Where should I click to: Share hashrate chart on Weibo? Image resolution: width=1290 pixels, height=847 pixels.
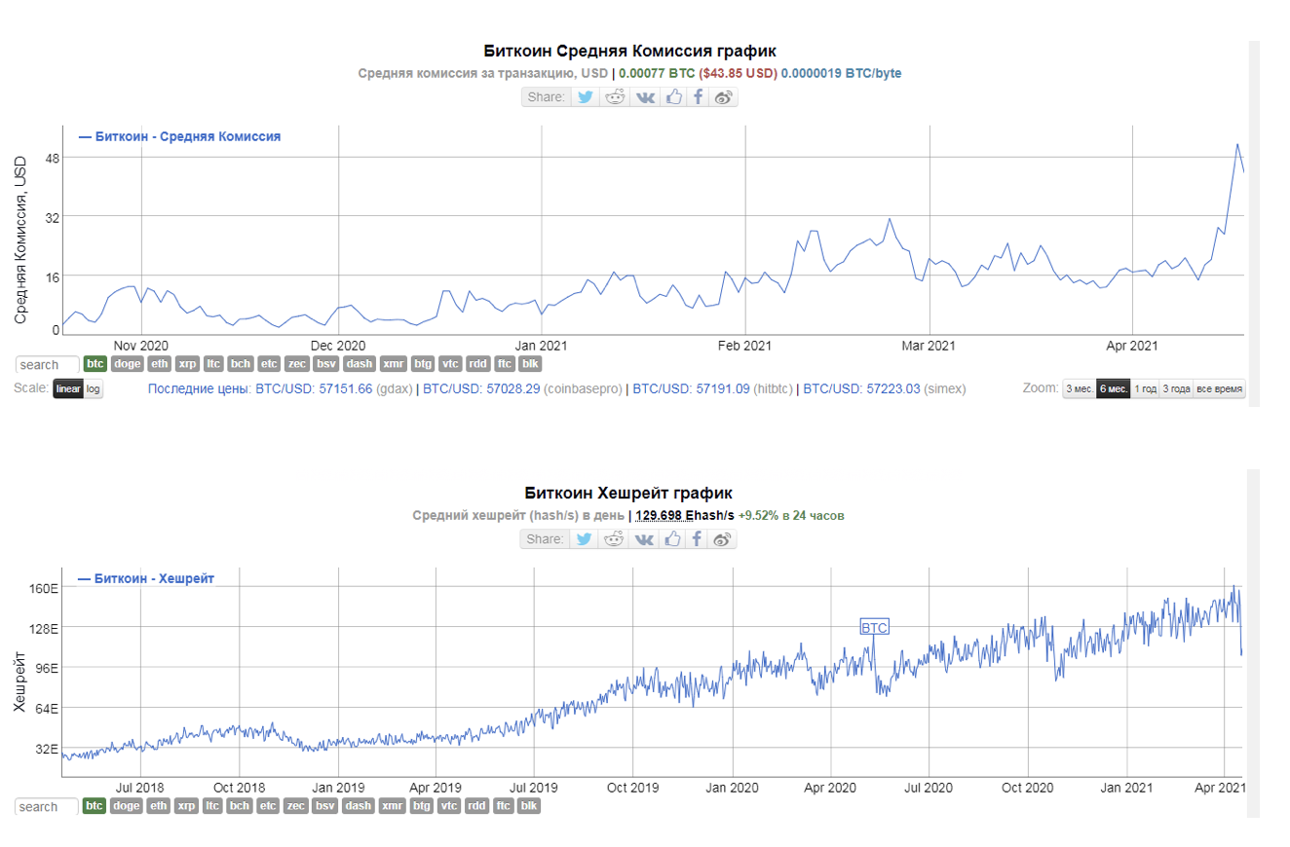[723, 539]
